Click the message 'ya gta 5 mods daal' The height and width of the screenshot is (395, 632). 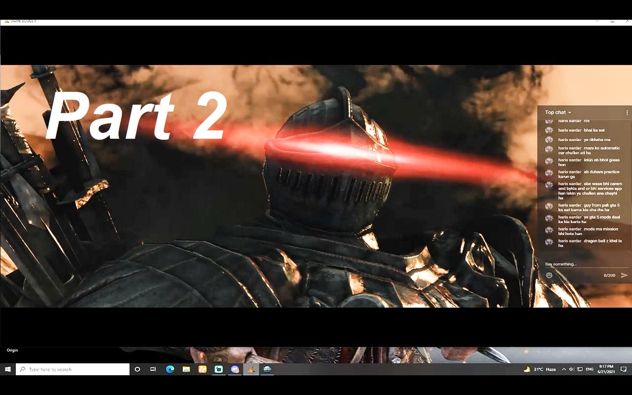click(x=589, y=219)
